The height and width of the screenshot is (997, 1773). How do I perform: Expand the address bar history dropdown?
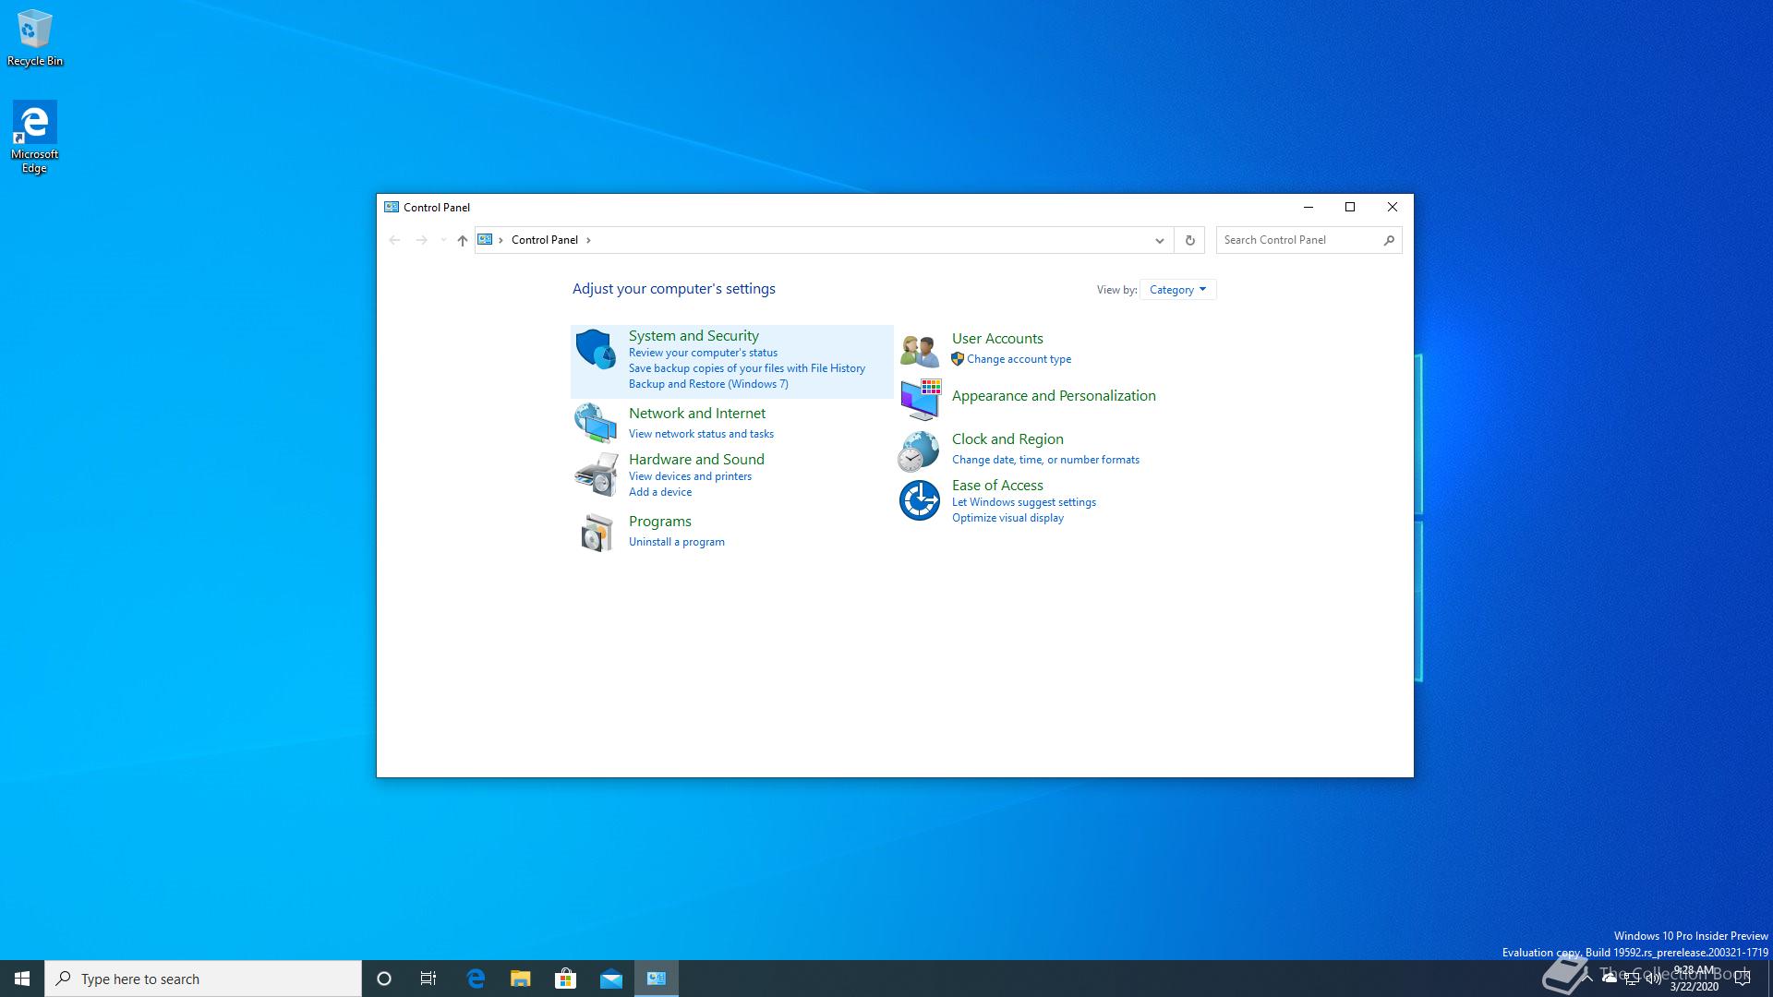pos(1159,240)
